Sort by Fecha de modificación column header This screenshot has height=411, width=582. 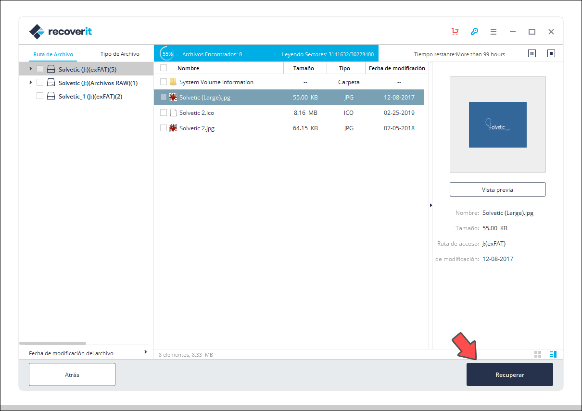pyautogui.click(x=397, y=68)
